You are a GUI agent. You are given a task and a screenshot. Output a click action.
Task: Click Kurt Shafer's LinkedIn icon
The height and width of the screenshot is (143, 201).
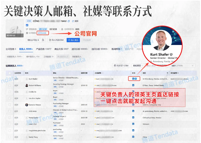[133, 79]
